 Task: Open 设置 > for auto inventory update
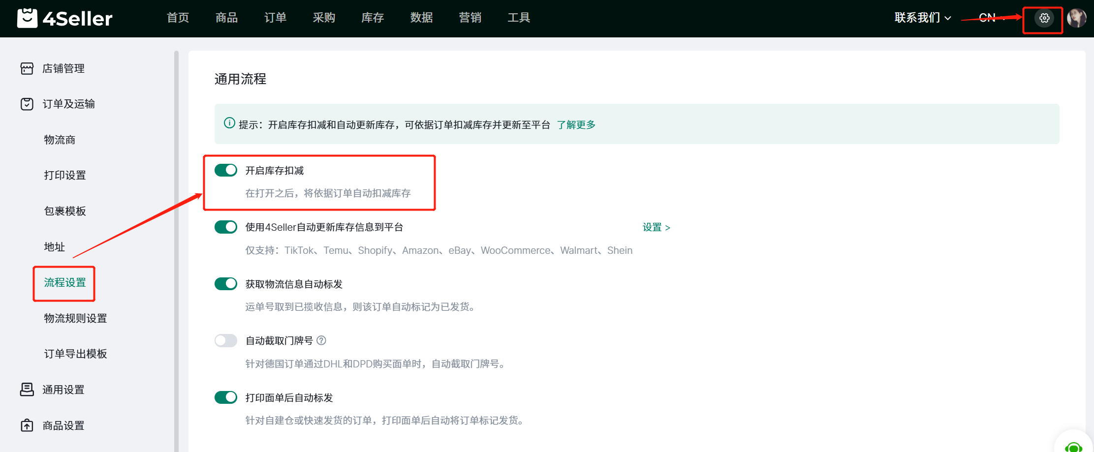(656, 227)
